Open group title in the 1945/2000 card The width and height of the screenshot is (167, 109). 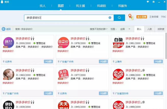80,102
